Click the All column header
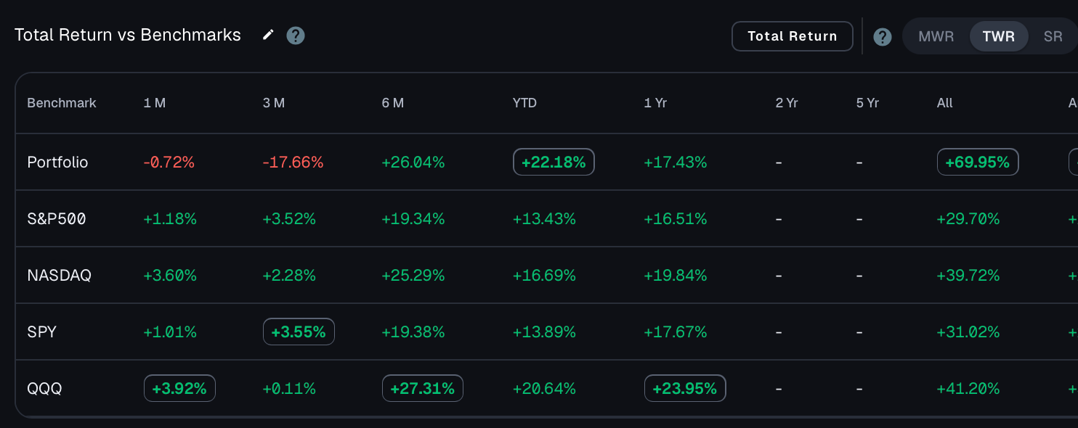Image resolution: width=1078 pixels, height=428 pixels. click(x=944, y=103)
